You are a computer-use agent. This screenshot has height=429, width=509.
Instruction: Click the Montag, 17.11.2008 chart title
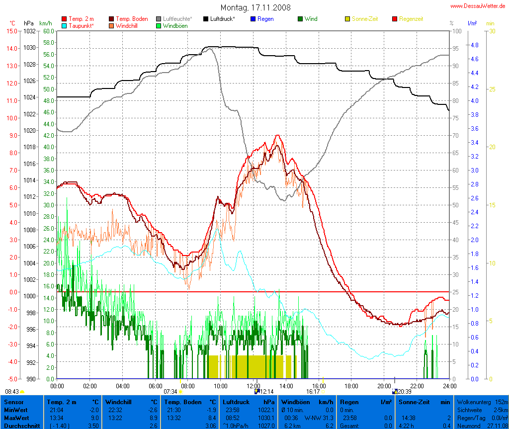pos(255,7)
